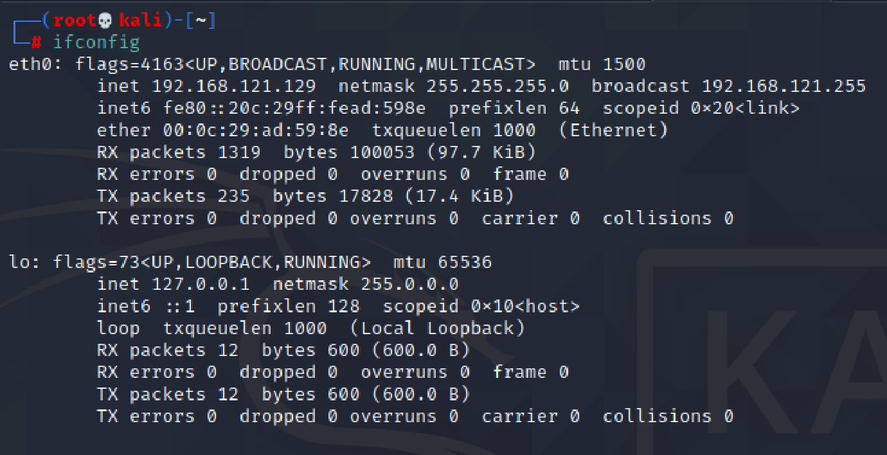Click the IP address 192.168.121.129

233,86
